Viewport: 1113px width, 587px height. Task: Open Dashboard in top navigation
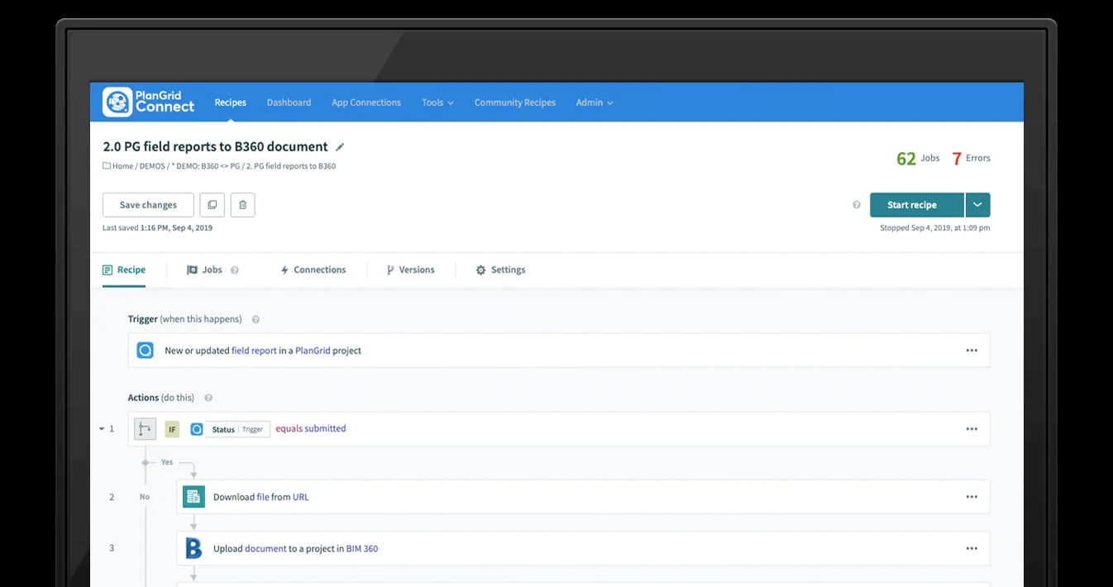click(x=289, y=103)
